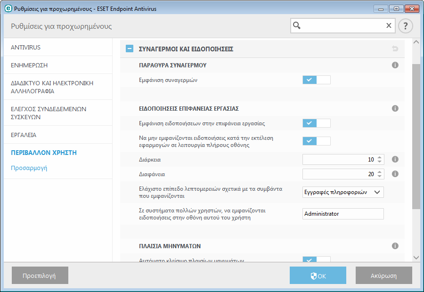Toggle hiding notifications in full-screen mode

317,141
